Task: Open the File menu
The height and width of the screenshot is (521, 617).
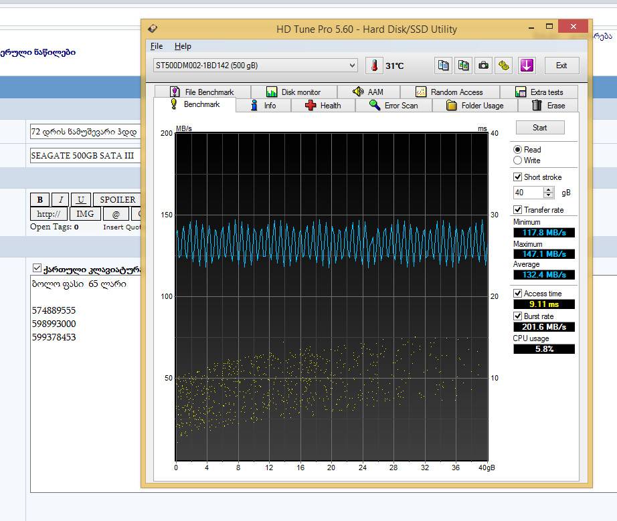Action: pos(156,46)
